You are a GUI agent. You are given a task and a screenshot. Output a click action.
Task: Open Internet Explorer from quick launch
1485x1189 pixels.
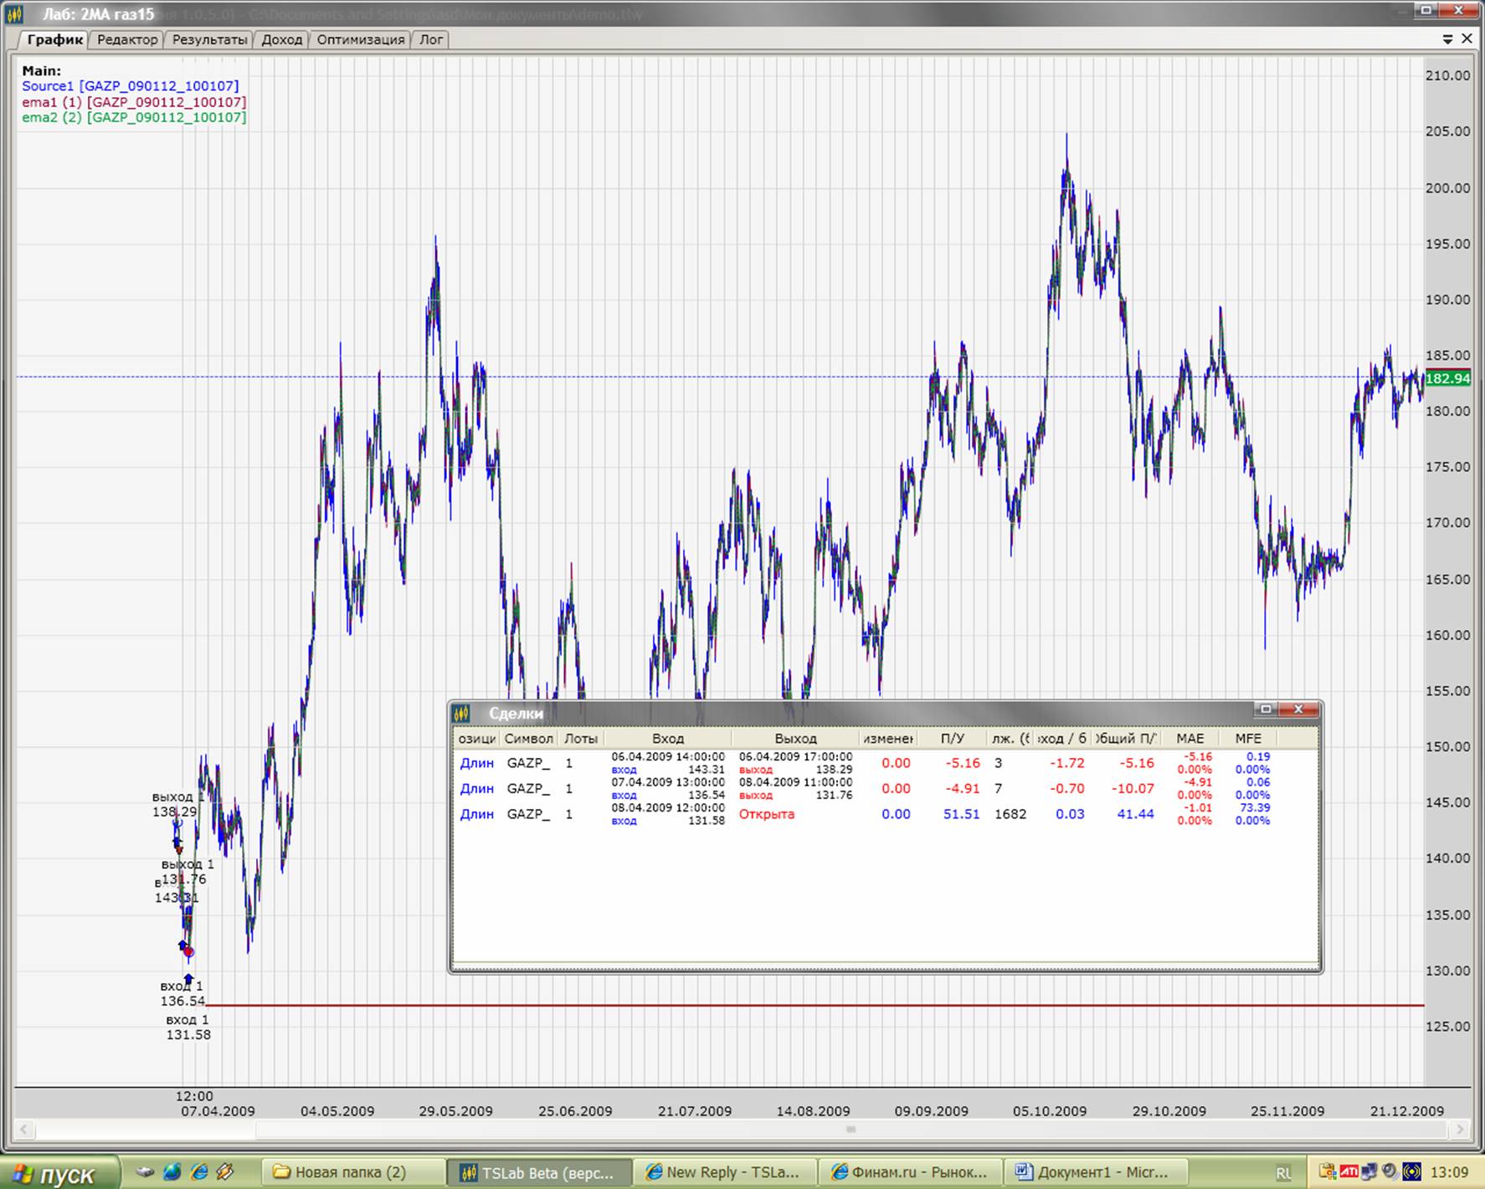(198, 1172)
